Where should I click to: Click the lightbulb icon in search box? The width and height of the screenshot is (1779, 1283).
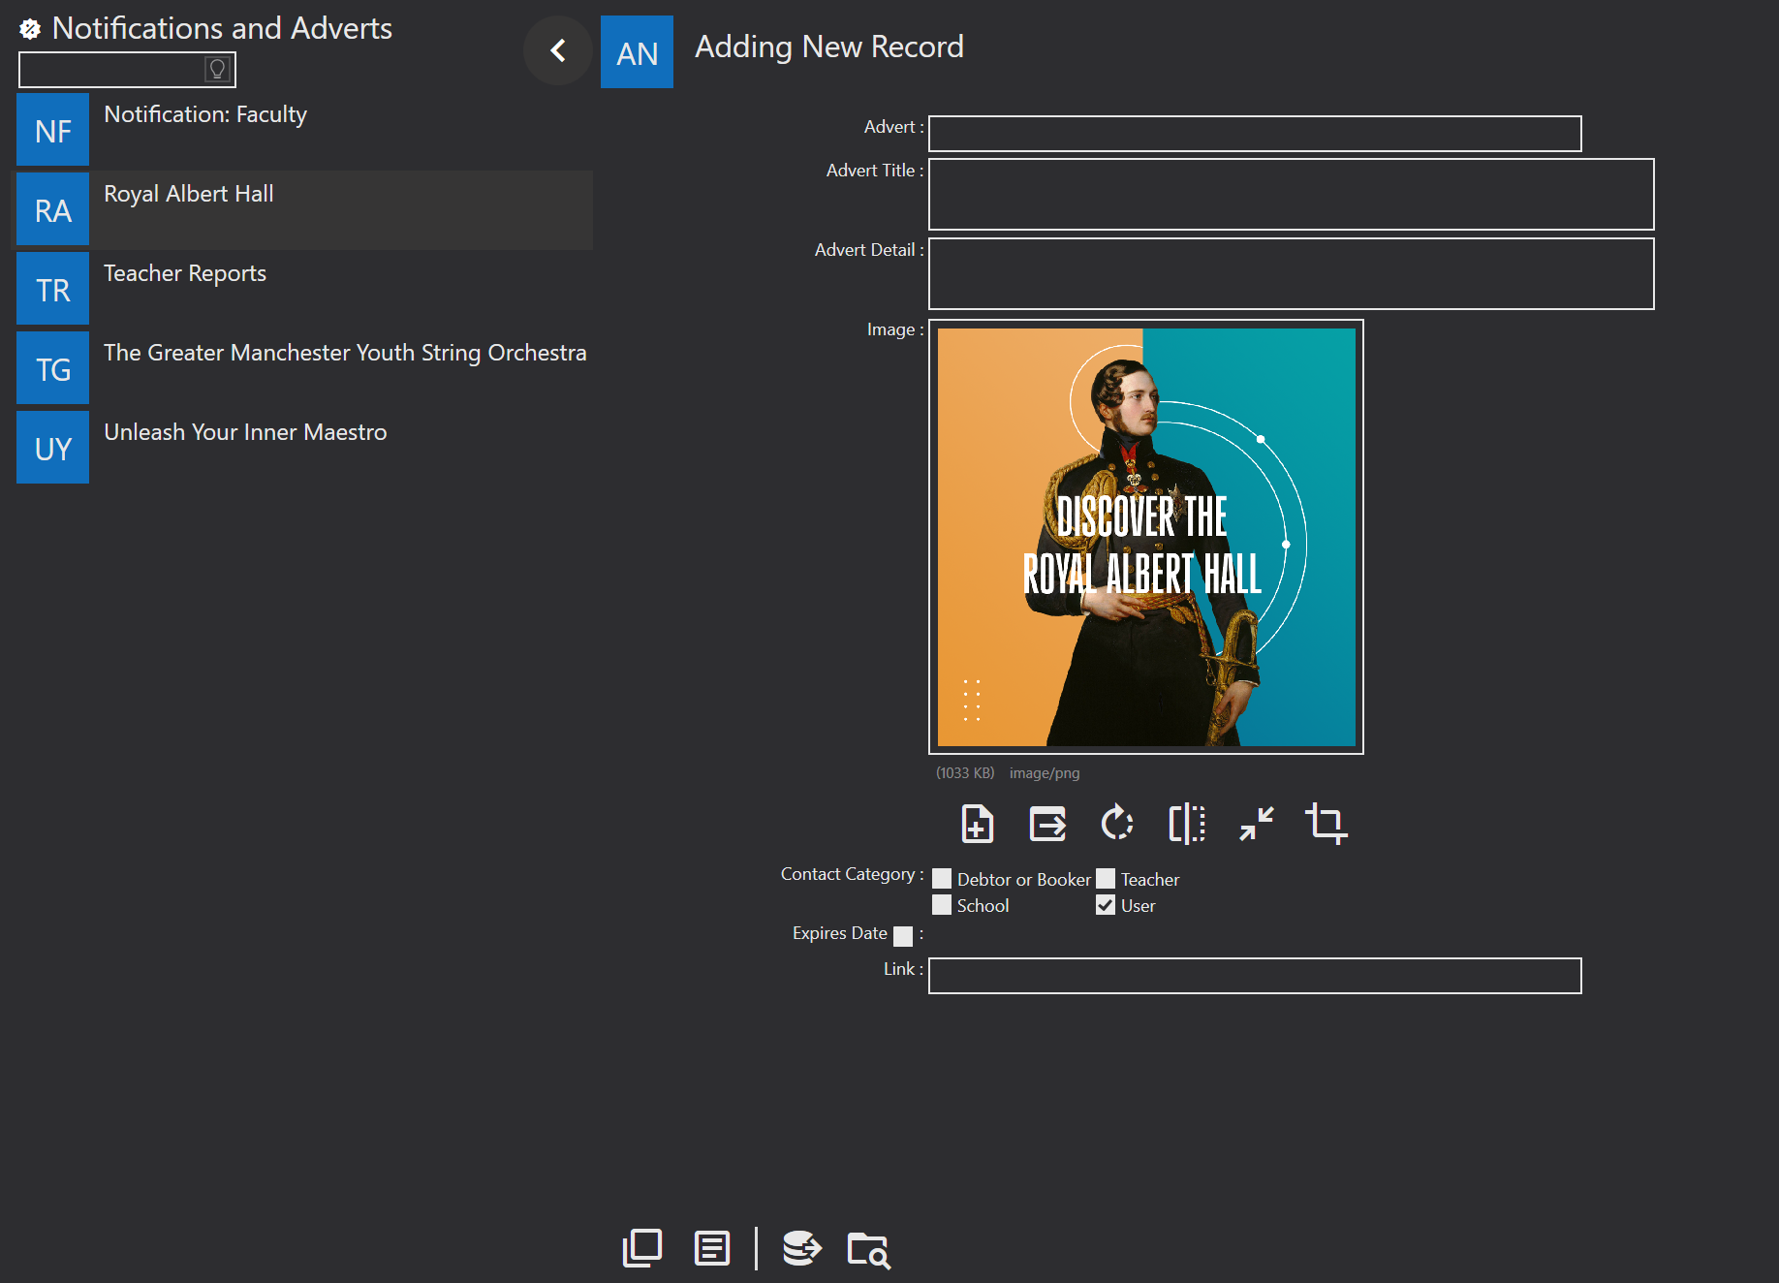pos(217,69)
